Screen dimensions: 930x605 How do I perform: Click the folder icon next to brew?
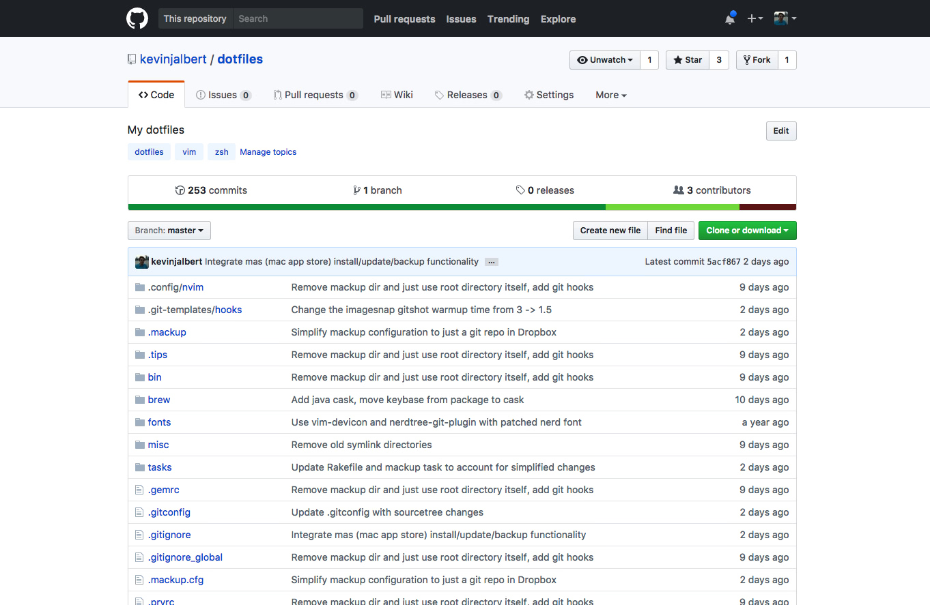pyautogui.click(x=140, y=400)
